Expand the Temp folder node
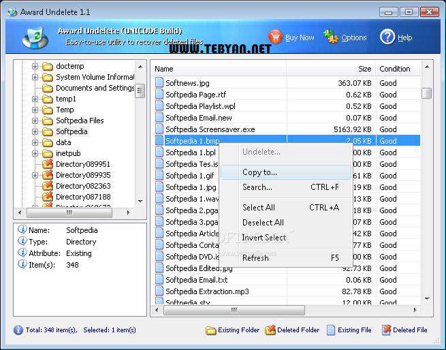This screenshot has height=350, width=446. pyautogui.click(x=35, y=110)
